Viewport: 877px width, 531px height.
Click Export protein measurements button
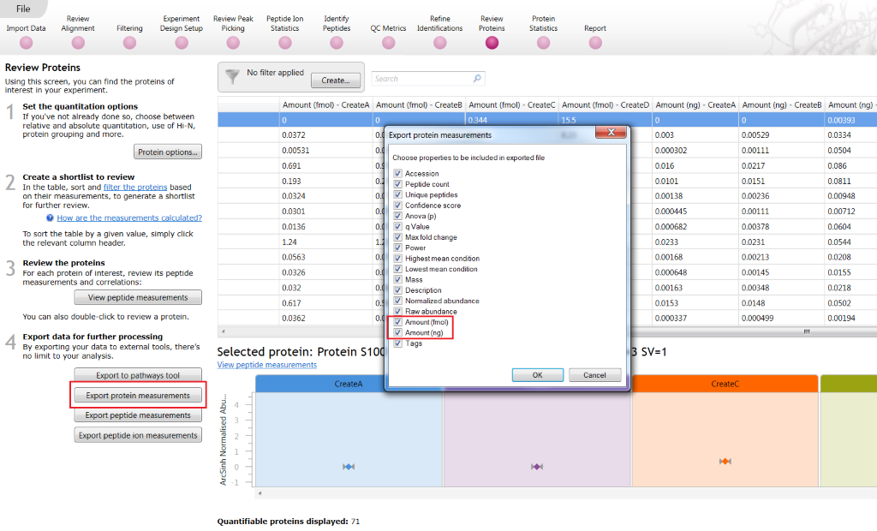coord(138,396)
